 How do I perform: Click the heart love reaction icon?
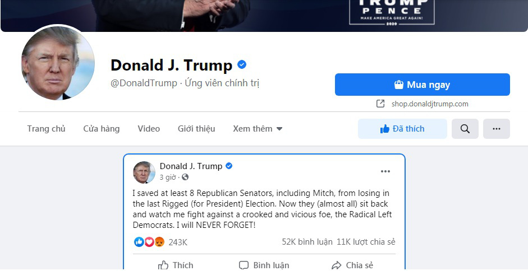[149, 242]
